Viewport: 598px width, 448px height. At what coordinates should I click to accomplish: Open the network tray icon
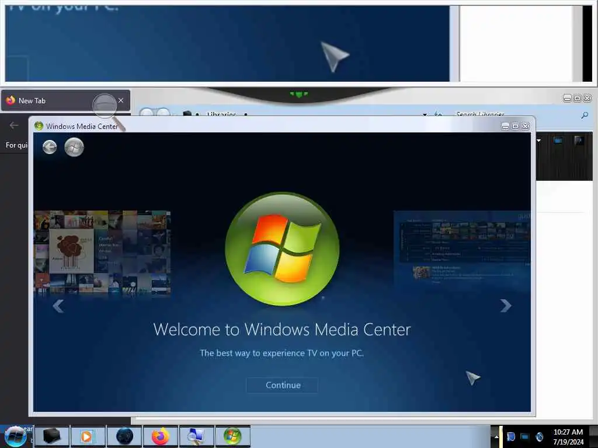point(525,437)
